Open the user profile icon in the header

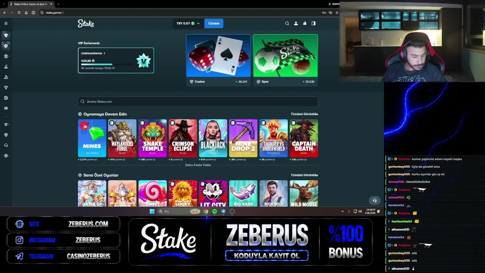tap(296, 24)
